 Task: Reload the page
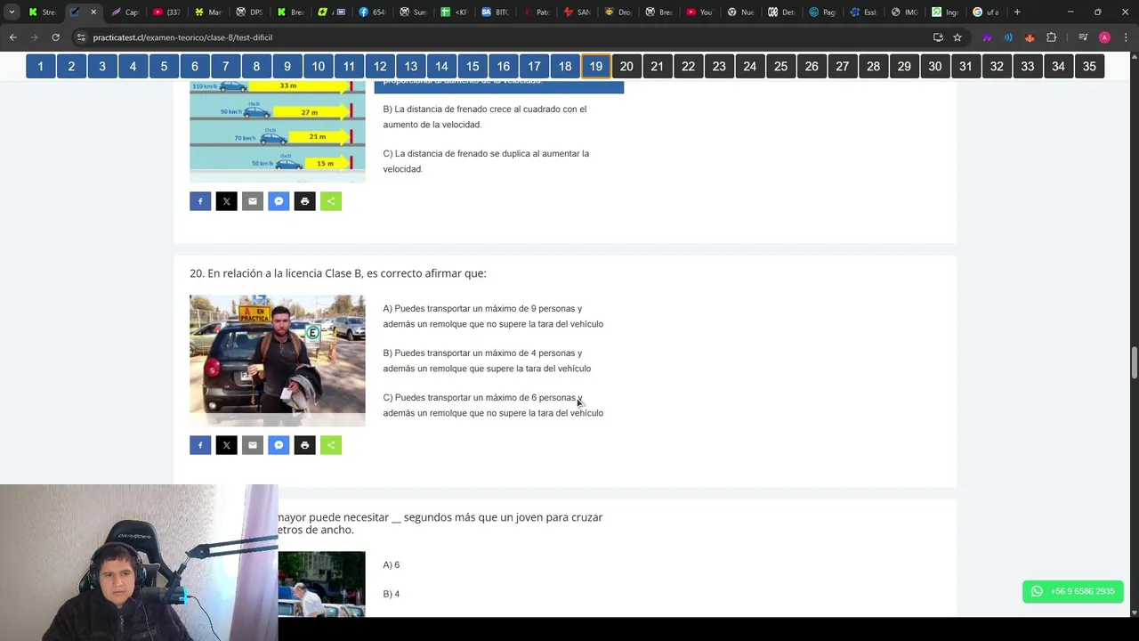[x=55, y=37]
